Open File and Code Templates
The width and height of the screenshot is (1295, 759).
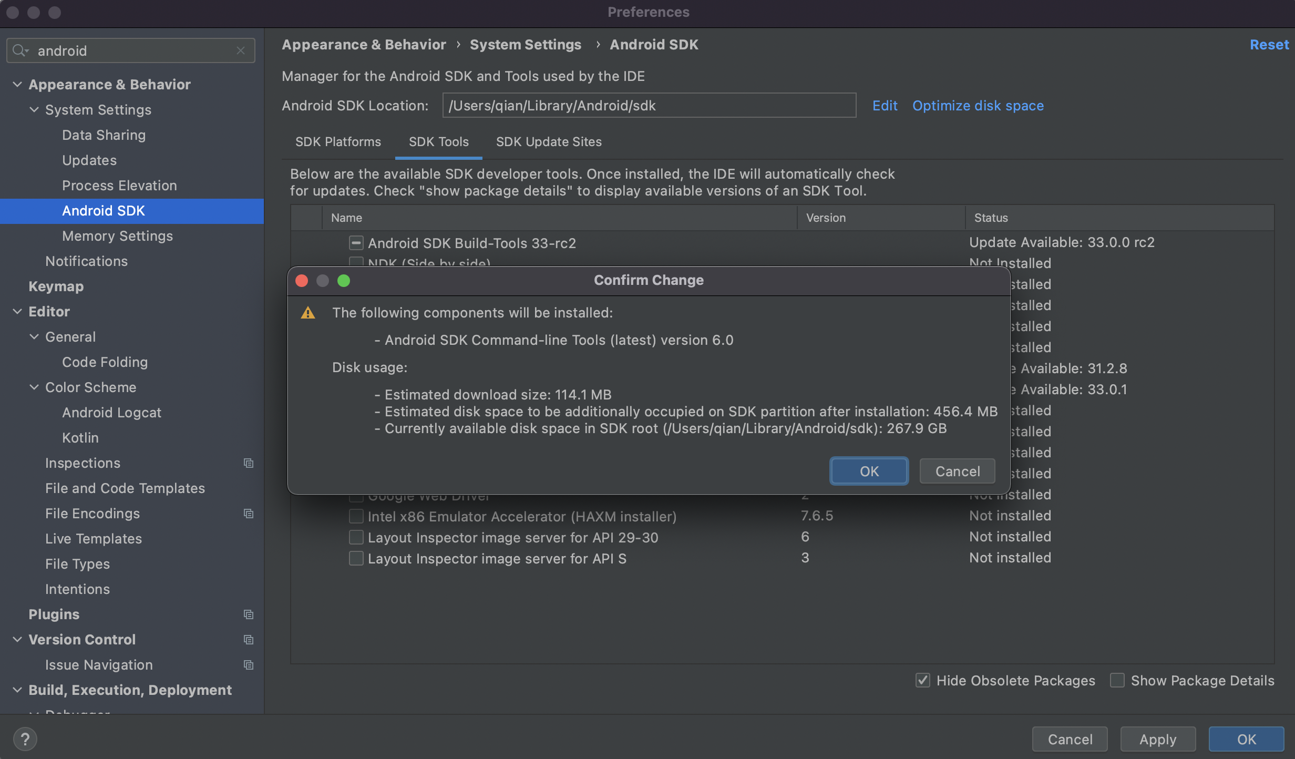tap(125, 488)
